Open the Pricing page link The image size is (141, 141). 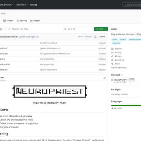tap(33, 5)
